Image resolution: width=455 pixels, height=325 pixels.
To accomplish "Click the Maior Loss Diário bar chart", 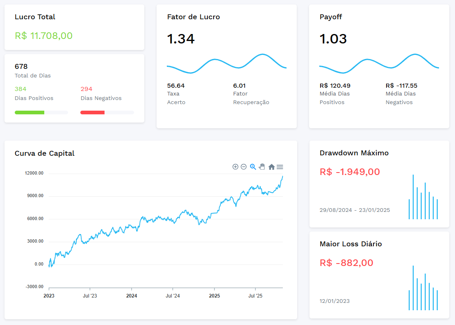I will pyautogui.click(x=423, y=289).
